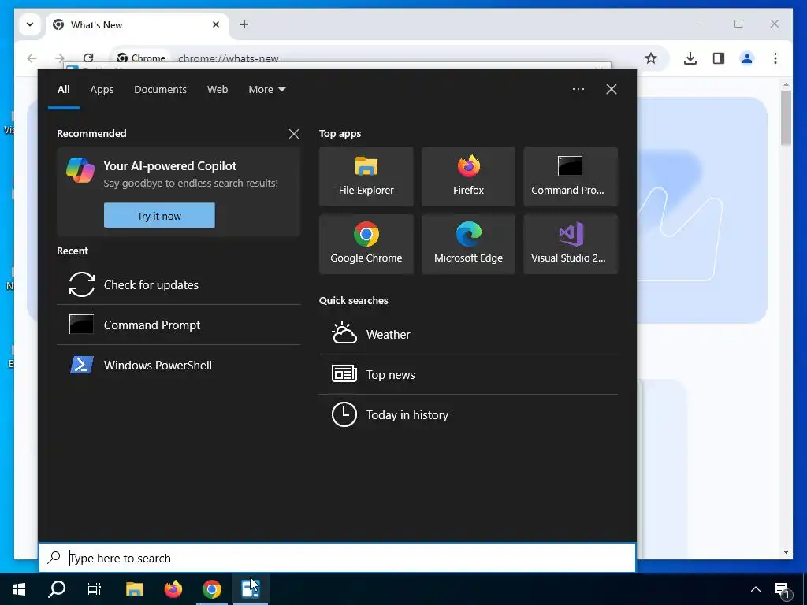This screenshot has width=807, height=605.
Task: Reload the Chrome page
Action: tap(88, 58)
